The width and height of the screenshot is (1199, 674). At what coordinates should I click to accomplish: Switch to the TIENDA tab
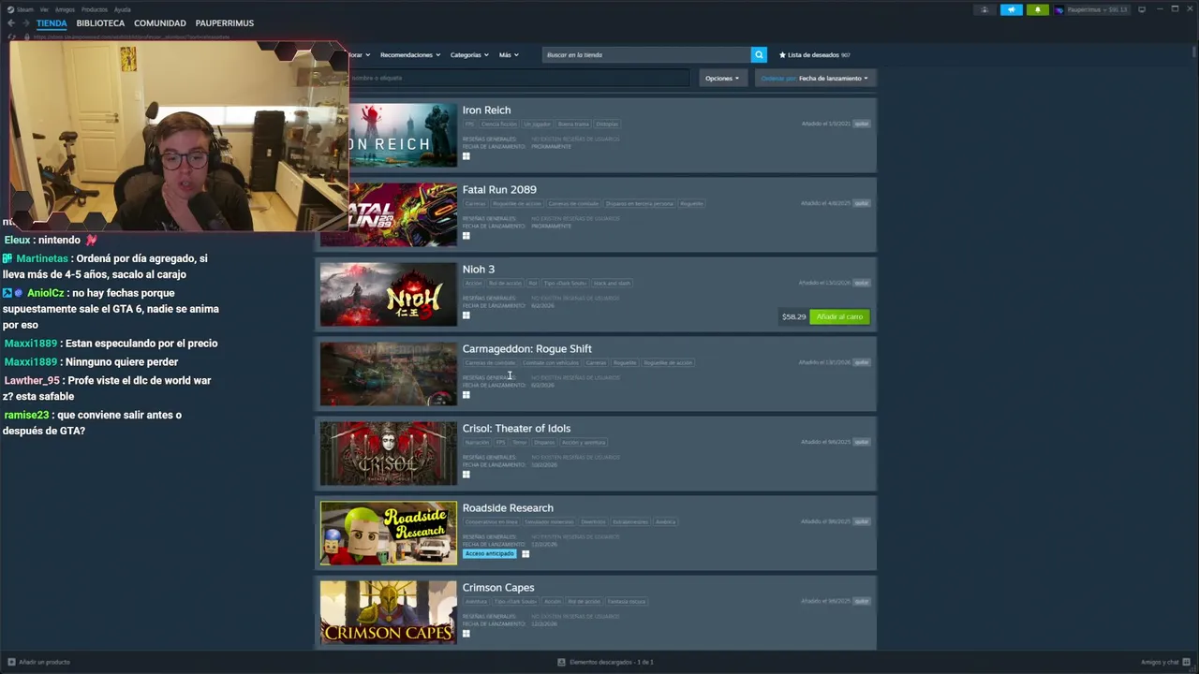click(52, 22)
